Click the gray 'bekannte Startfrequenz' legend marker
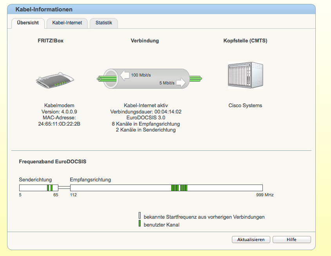 point(139,216)
